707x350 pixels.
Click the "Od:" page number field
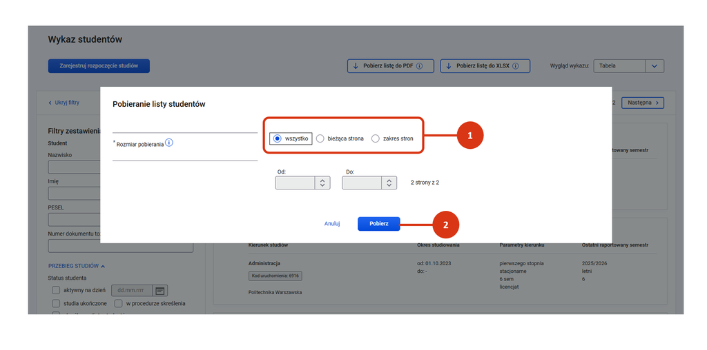[x=295, y=183]
